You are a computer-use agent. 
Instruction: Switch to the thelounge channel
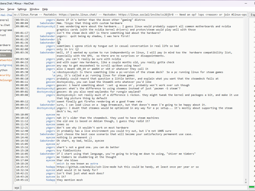tap(6, 80)
